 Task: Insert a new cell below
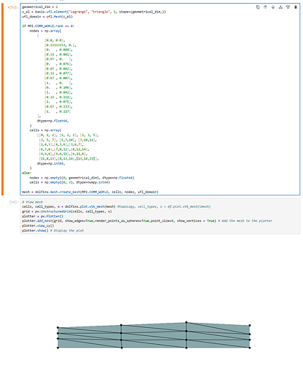point(288,7)
